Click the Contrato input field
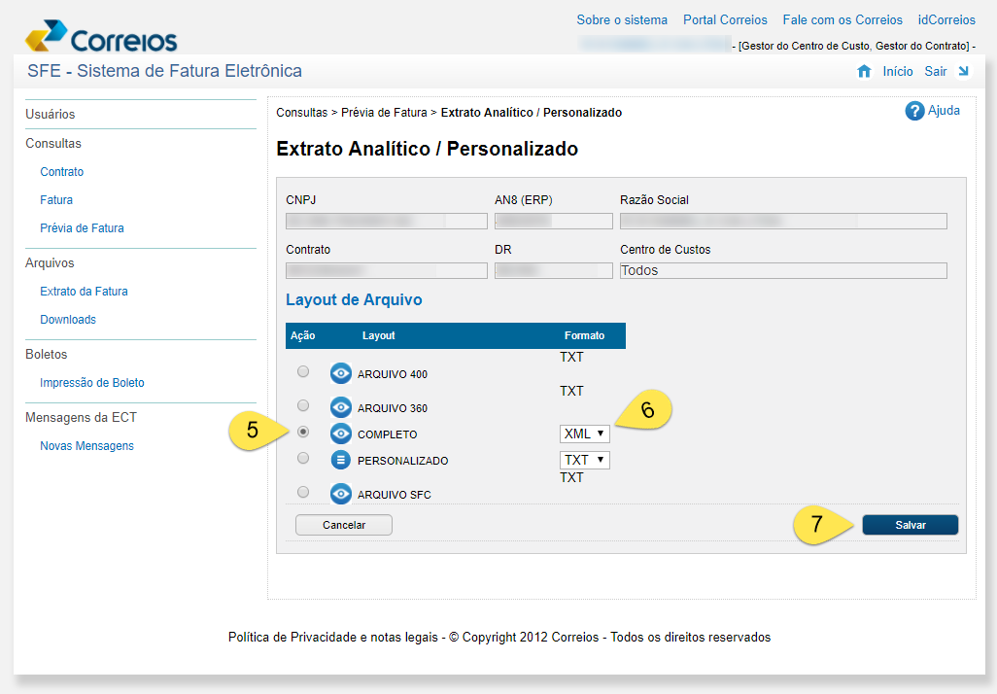Image resolution: width=997 pixels, height=694 pixels. tap(387, 270)
